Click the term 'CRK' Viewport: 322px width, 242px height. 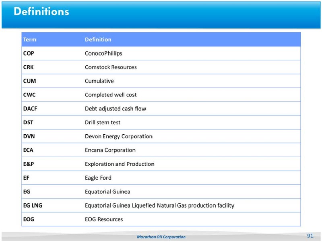[28, 67]
